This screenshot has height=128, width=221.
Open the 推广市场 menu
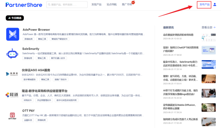pyautogui.click(x=127, y=4)
